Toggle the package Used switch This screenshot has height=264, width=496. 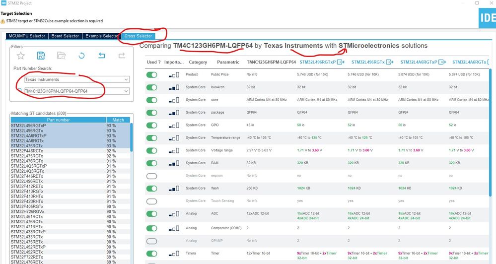pyautogui.click(x=152, y=113)
